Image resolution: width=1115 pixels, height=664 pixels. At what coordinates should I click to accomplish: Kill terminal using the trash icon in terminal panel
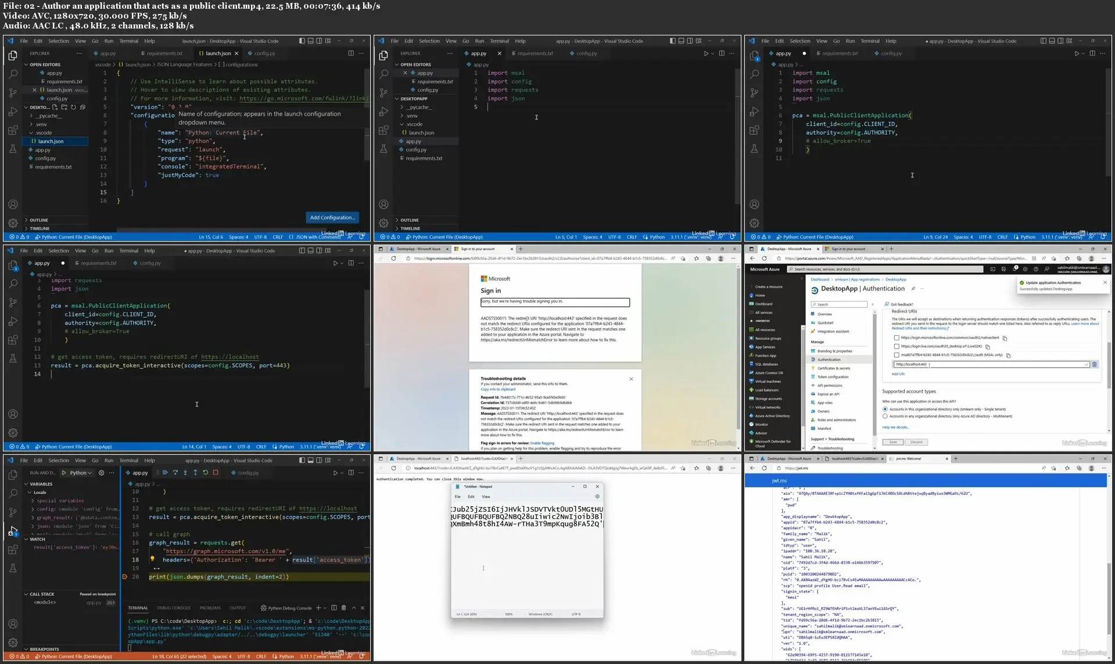pyautogui.click(x=343, y=608)
